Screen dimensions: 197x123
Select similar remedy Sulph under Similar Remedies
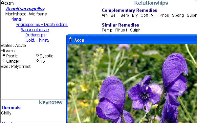(x=135, y=30)
